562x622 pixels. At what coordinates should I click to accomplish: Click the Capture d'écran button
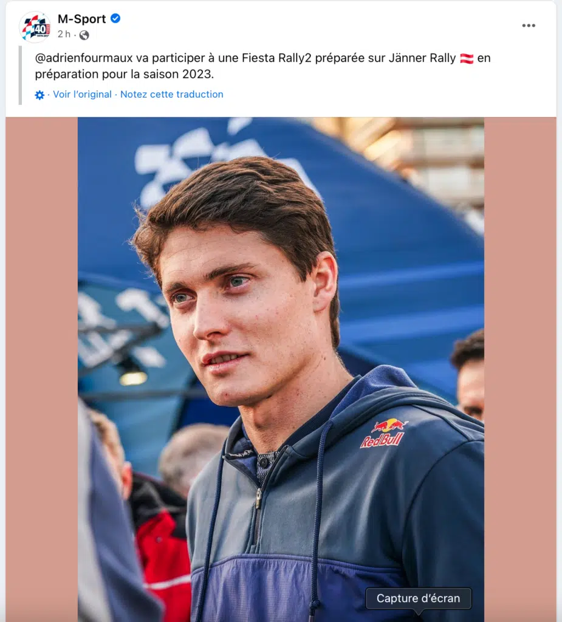(x=418, y=598)
